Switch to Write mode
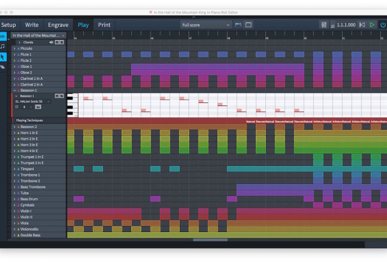 click(x=32, y=25)
